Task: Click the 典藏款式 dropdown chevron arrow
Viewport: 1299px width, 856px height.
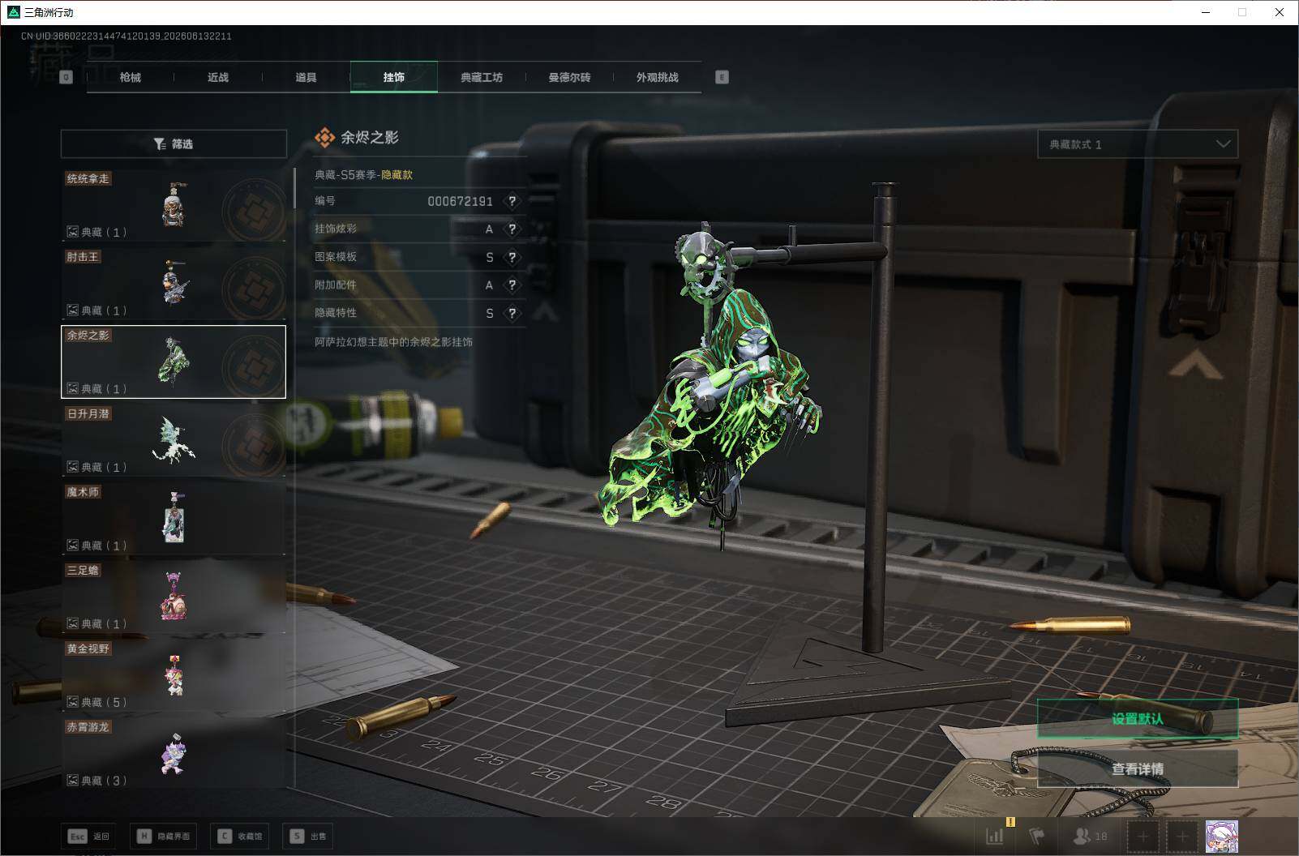Action: tap(1223, 144)
